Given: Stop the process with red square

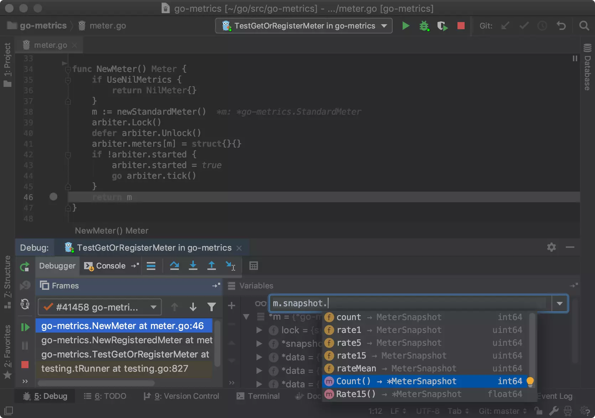Looking at the screenshot, I should pos(461,26).
